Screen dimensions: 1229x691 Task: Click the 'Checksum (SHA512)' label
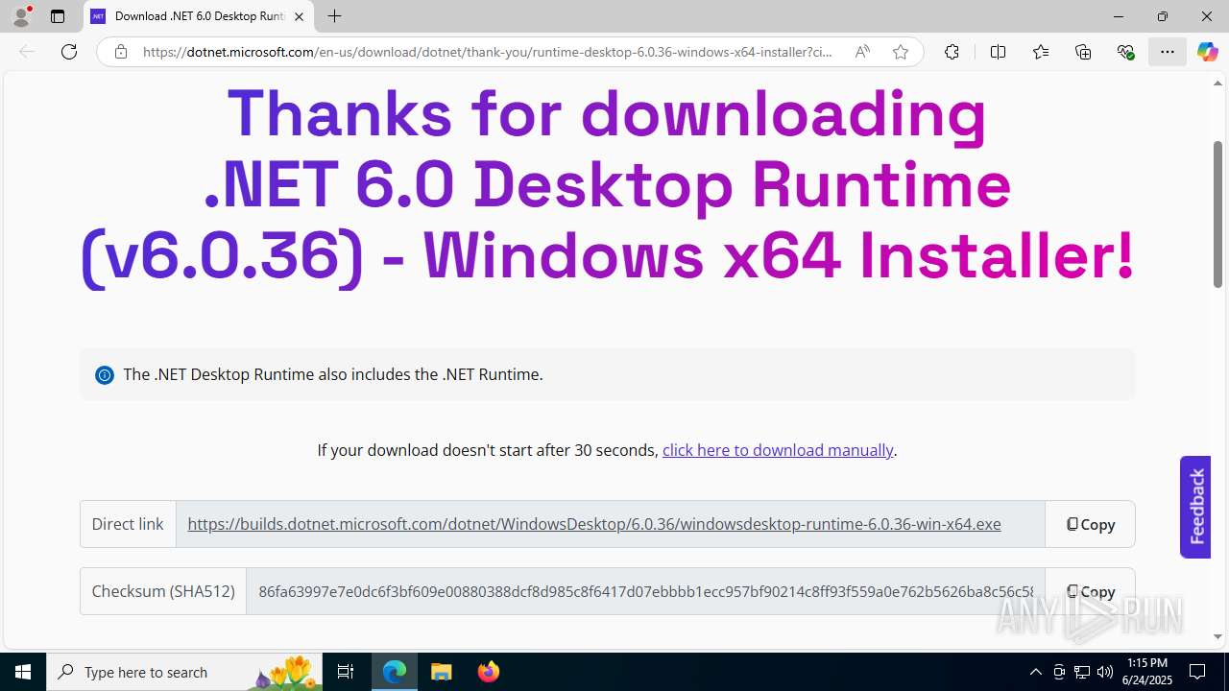tap(163, 591)
